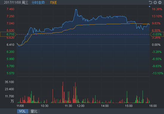Image resolution: width=164 pixels, height=114 pixels.
Task: Click the 12:00 time axis label
Action: [81, 106]
